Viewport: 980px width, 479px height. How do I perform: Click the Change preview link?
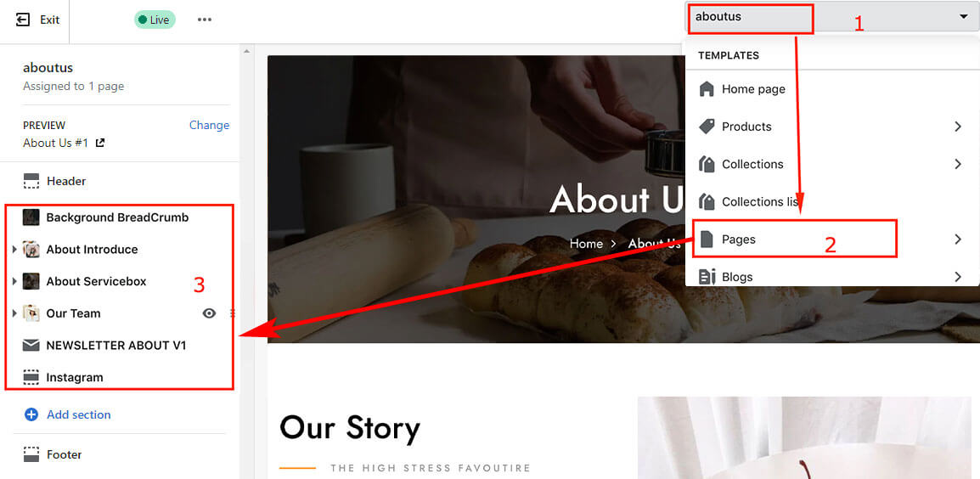pos(210,125)
